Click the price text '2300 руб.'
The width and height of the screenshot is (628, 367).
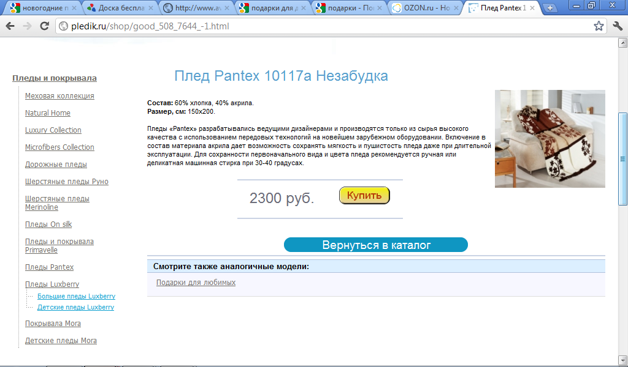(282, 198)
